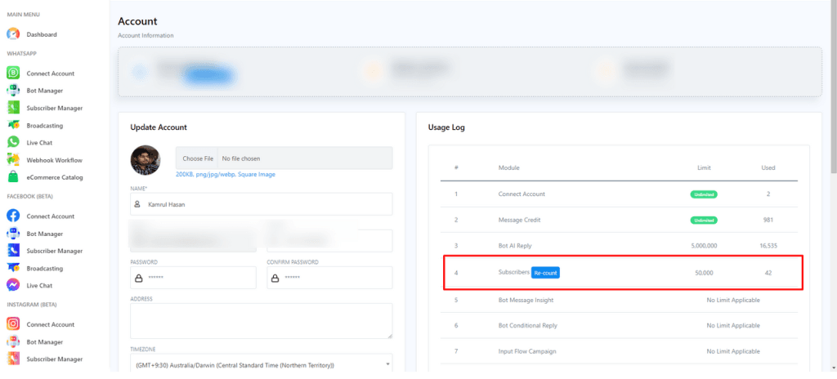The width and height of the screenshot is (837, 379).
Task: Click the eCommerce Catalog shopping bag icon
Action: (13, 177)
